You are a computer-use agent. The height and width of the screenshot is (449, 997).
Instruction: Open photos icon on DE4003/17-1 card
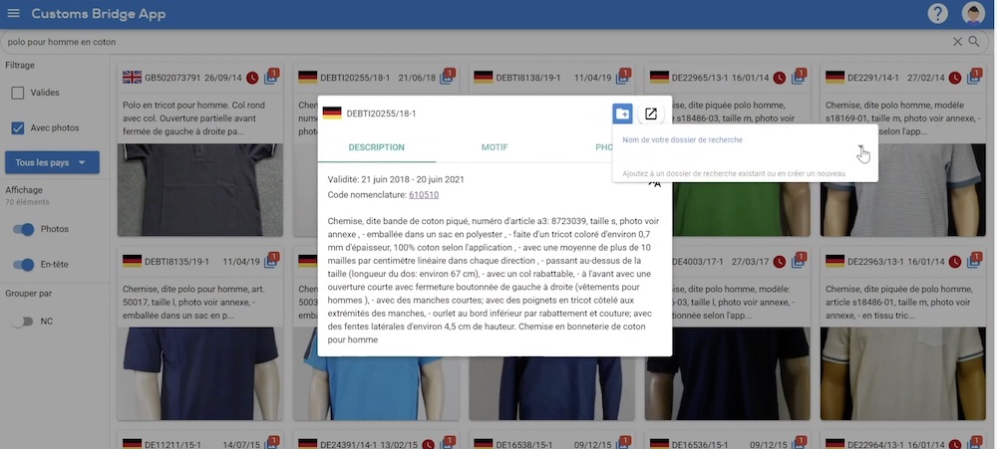798,262
